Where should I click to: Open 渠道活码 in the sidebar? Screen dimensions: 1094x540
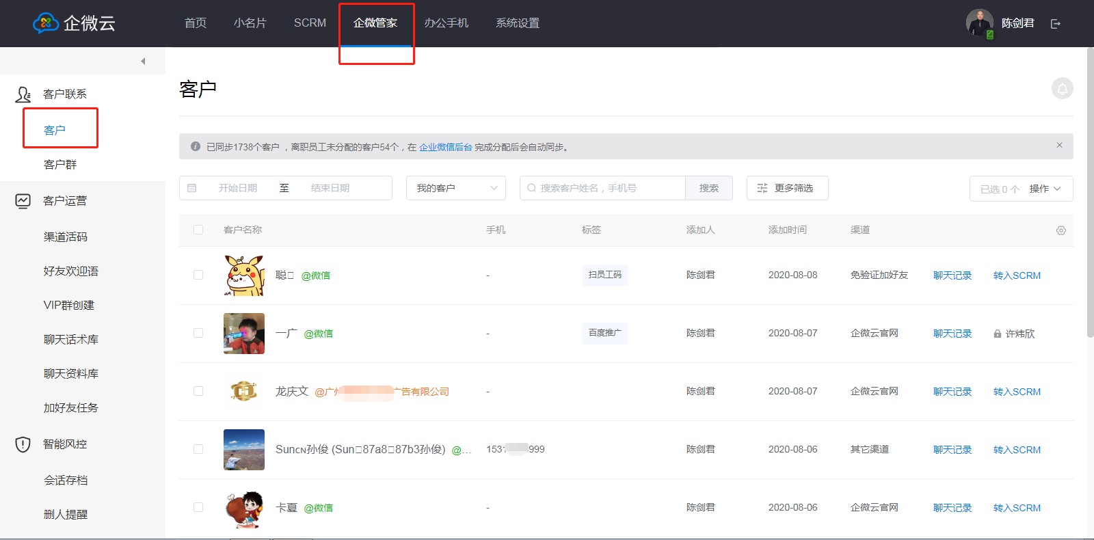coord(66,237)
